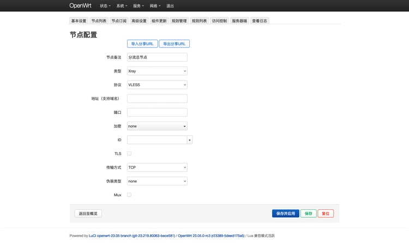Switch to the 节点订阅 tab
Viewport: 409px width, 243px height.
pos(119,21)
